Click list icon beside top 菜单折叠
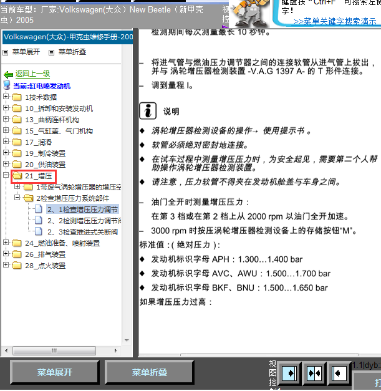Image resolution: width=381 pixels, height=391 pixels. point(51,52)
